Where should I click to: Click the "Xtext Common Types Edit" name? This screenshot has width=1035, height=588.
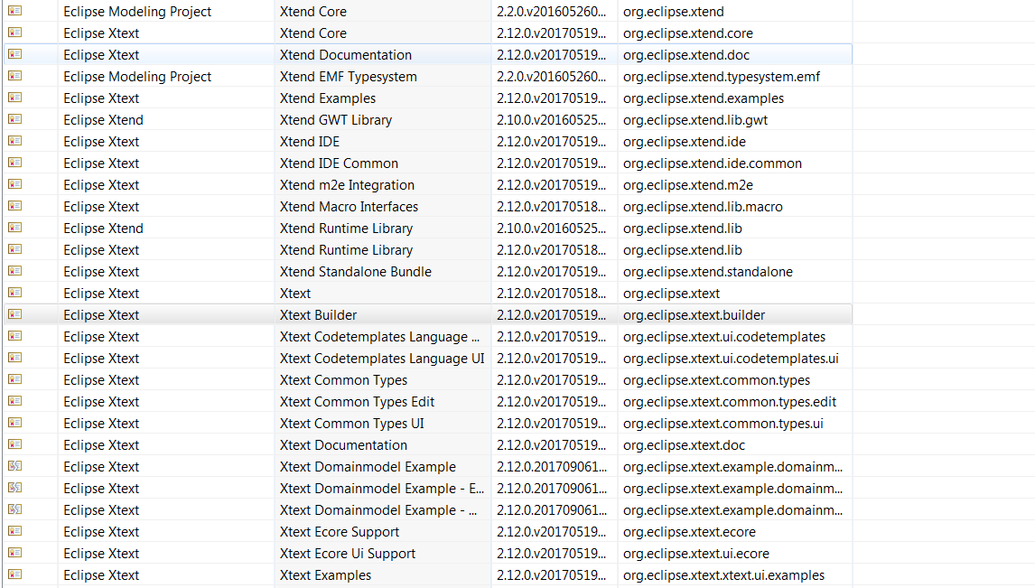(357, 402)
